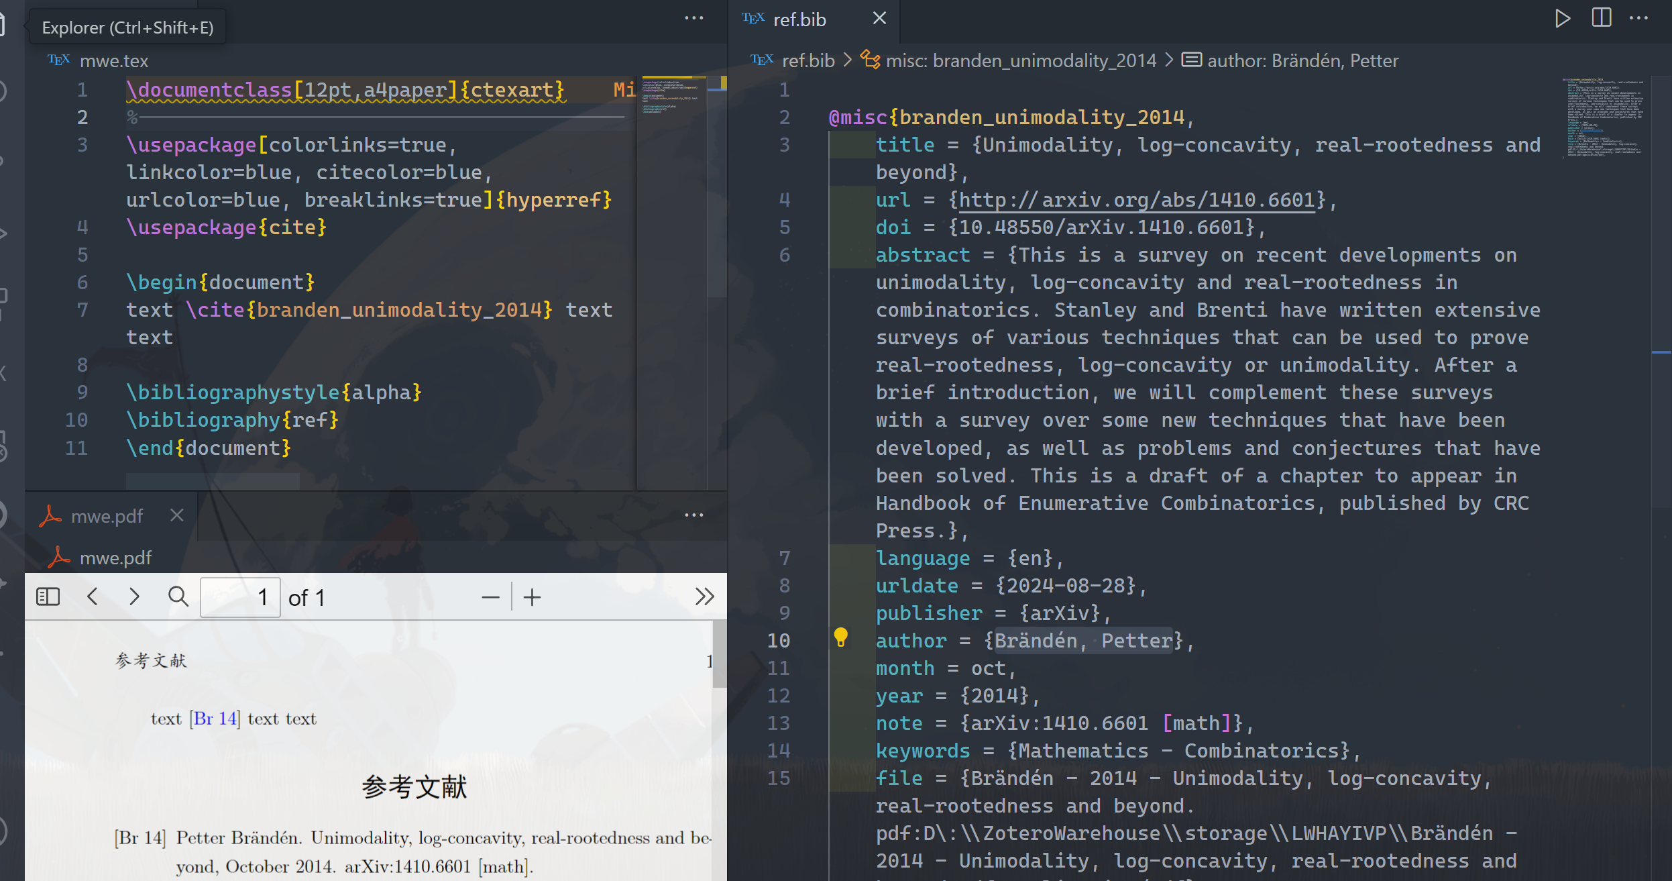Expand PDF toolbar extra tools chevrons
1672x881 pixels.
click(x=704, y=597)
